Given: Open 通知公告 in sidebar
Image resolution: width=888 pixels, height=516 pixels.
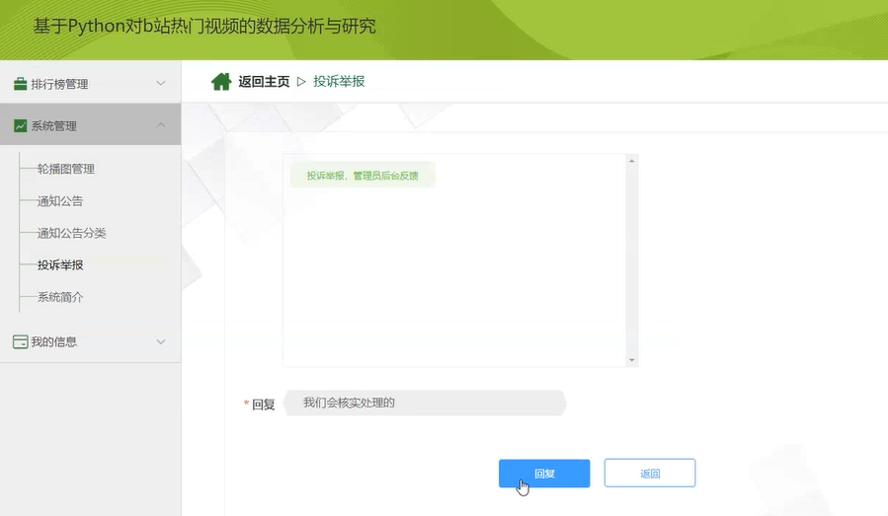Looking at the screenshot, I should click(x=60, y=201).
